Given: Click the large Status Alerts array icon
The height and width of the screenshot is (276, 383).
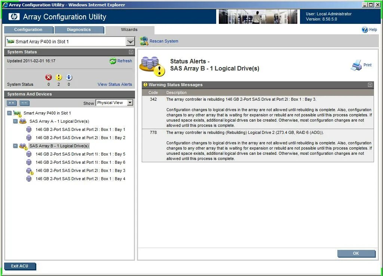Looking at the screenshot, I should pos(152,66).
